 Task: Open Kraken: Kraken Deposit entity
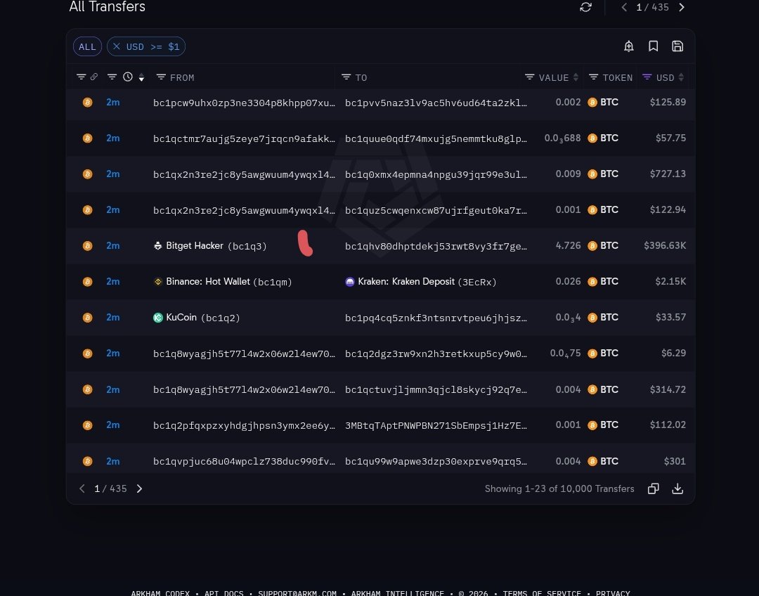[421, 282]
